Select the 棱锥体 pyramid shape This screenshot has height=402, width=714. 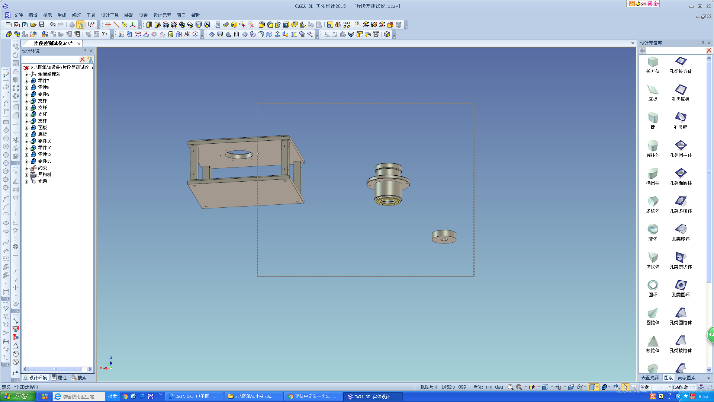coord(653,344)
